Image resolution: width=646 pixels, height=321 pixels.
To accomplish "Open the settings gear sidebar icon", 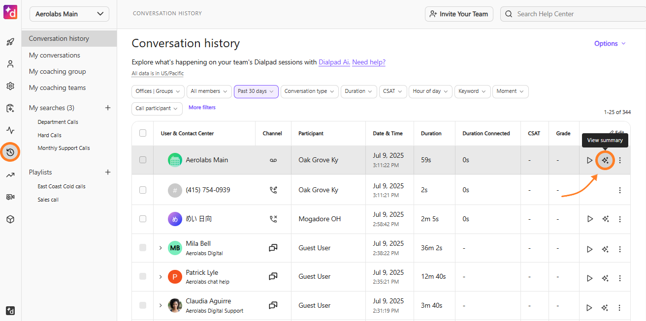I will coord(10,86).
